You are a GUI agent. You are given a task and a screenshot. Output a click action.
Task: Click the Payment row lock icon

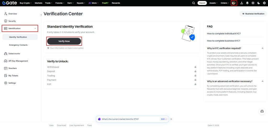click(x=195, y=80)
